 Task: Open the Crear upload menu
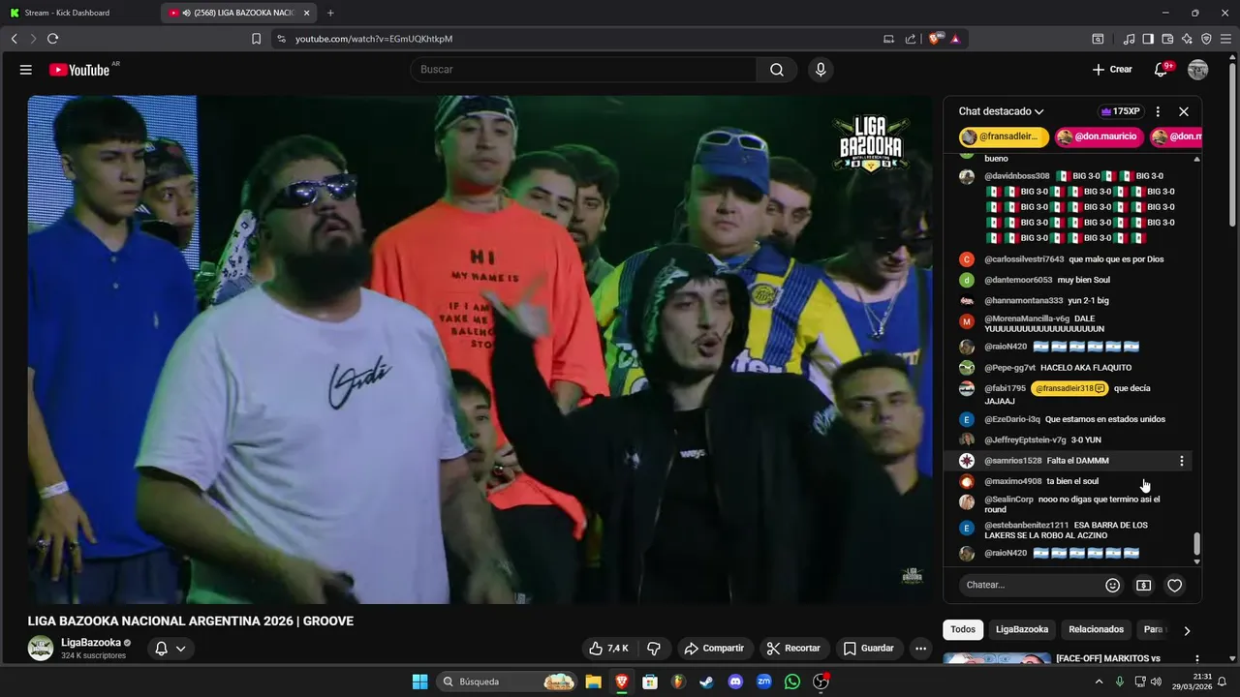click(1112, 70)
